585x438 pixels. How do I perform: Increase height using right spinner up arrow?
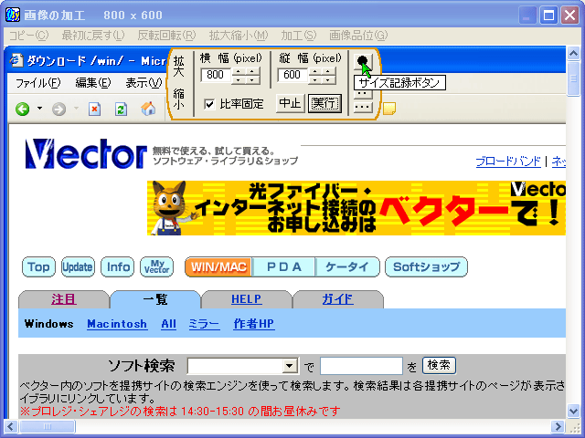click(x=328, y=71)
